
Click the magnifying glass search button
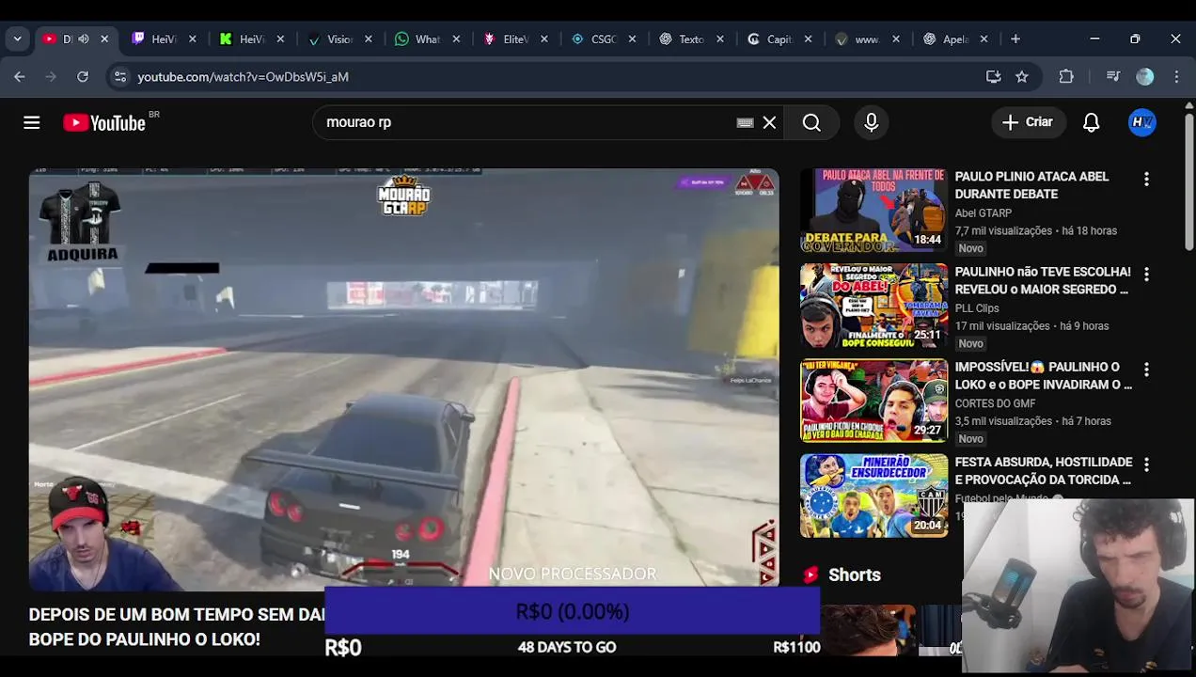point(811,122)
